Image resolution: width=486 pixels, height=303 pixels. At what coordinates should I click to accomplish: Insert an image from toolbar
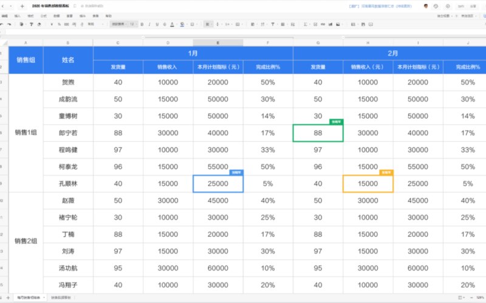[x=338, y=24]
